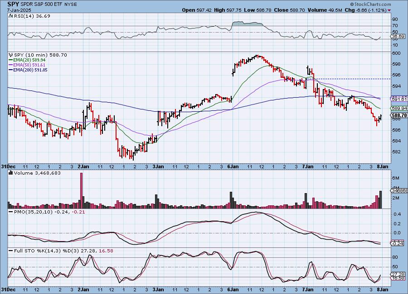This screenshot has width=408, height=294.
Task: Click the Low 586.78 value
Action: click(257, 10)
